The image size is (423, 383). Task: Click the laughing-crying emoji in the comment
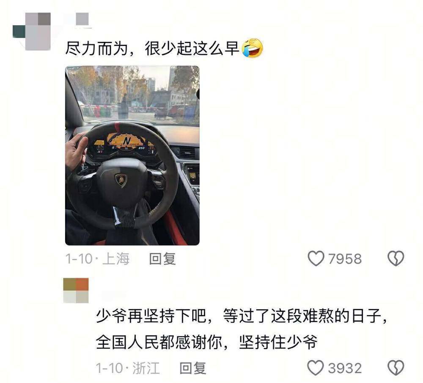pos(253,48)
